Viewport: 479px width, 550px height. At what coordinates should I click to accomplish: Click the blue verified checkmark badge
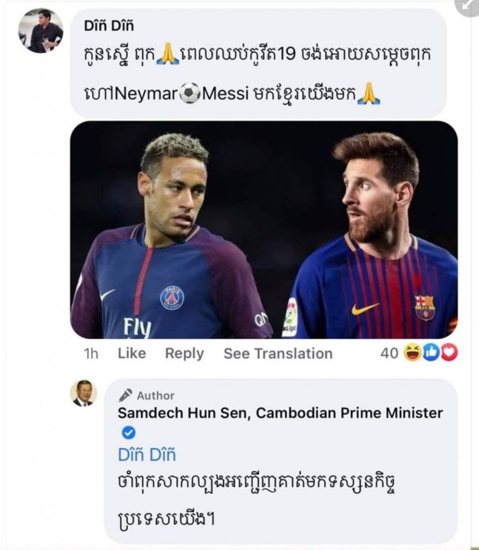[128, 432]
